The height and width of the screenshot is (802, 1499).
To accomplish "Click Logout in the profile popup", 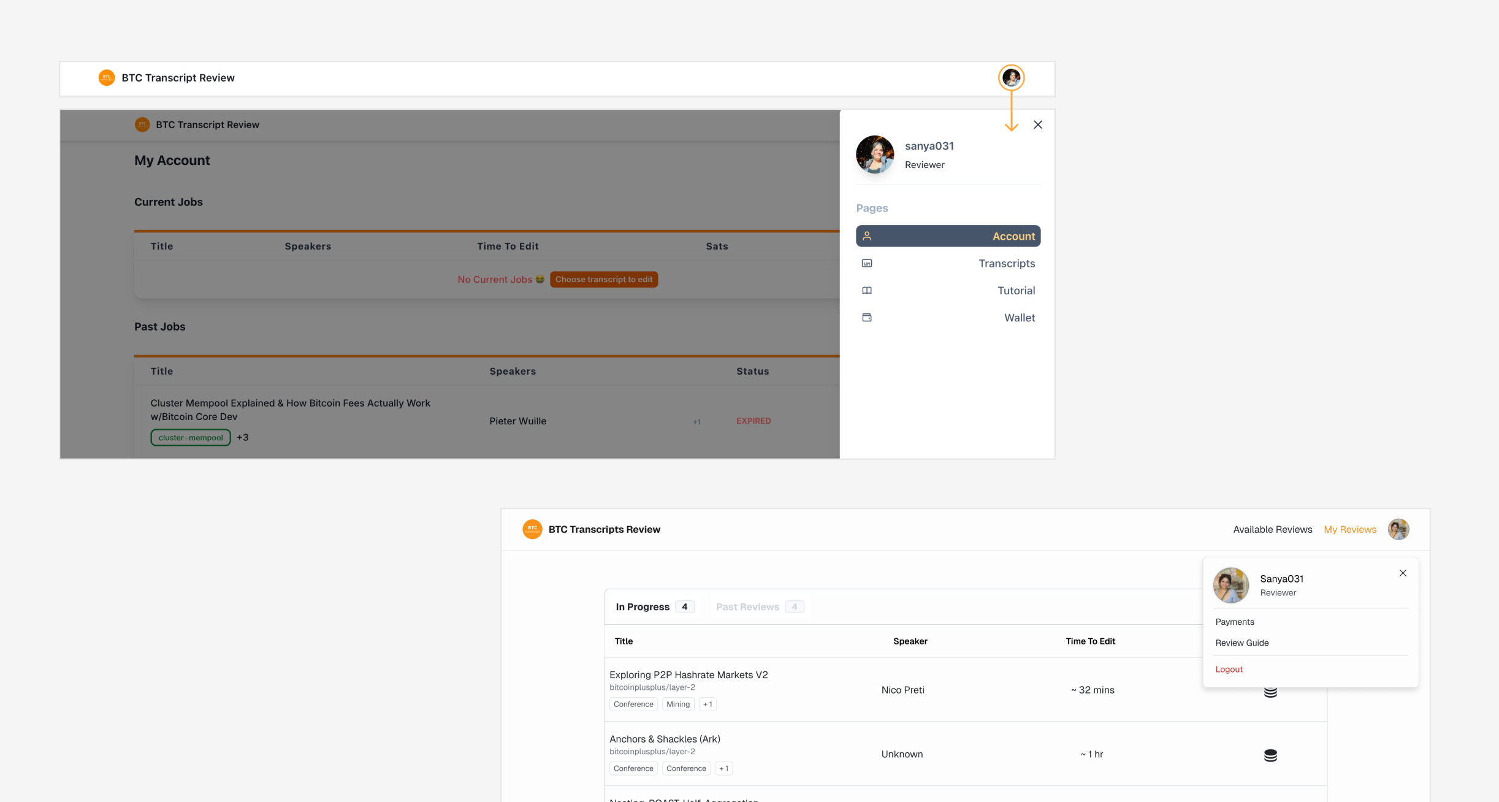I will (1229, 670).
